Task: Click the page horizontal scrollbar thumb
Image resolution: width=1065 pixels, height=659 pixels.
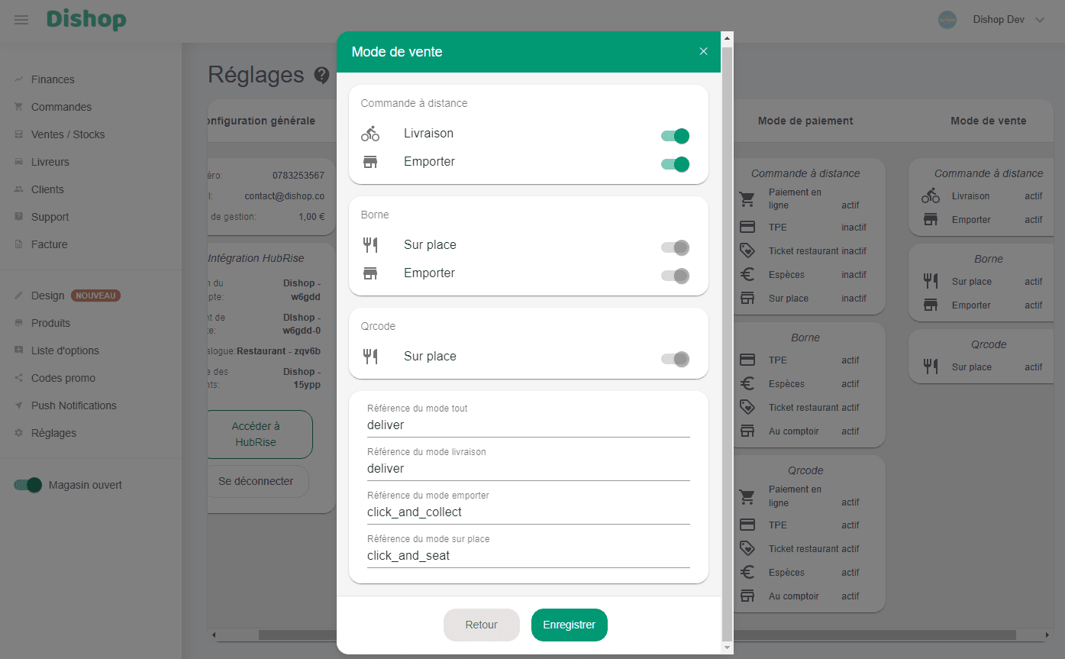Action: tap(637, 635)
